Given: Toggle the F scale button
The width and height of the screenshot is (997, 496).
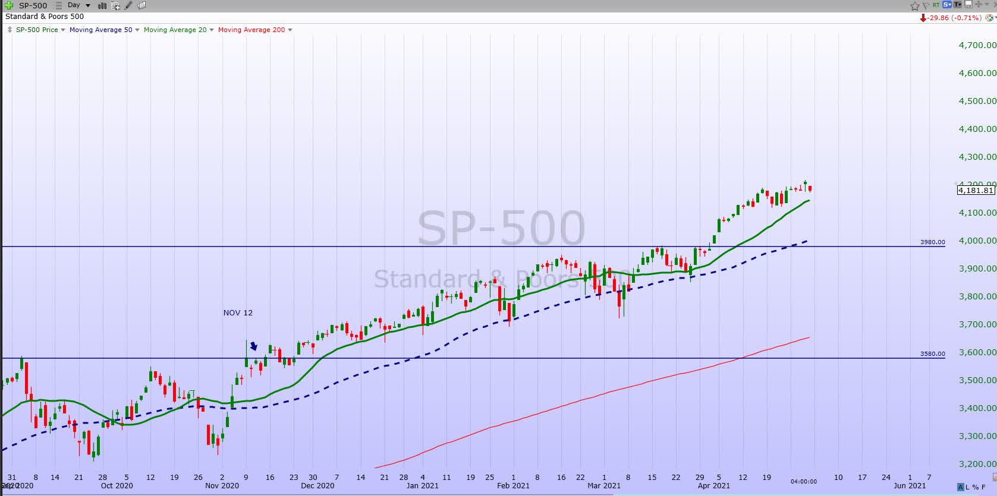Looking at the screenshot, I should (x=984, y=487).
